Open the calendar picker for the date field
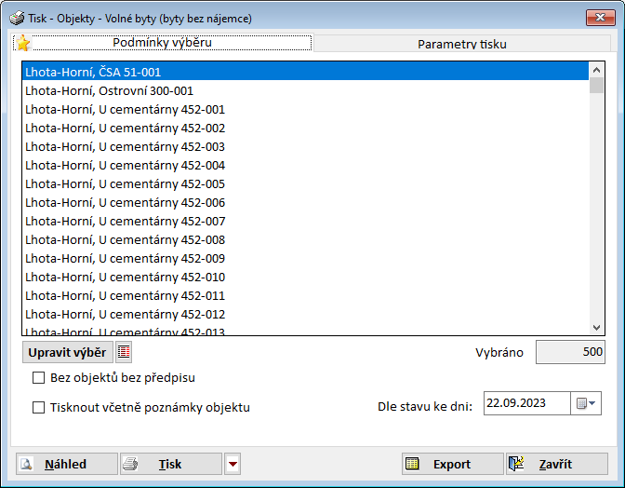Viewport: 625px width, 488px height. pos(588,404)
